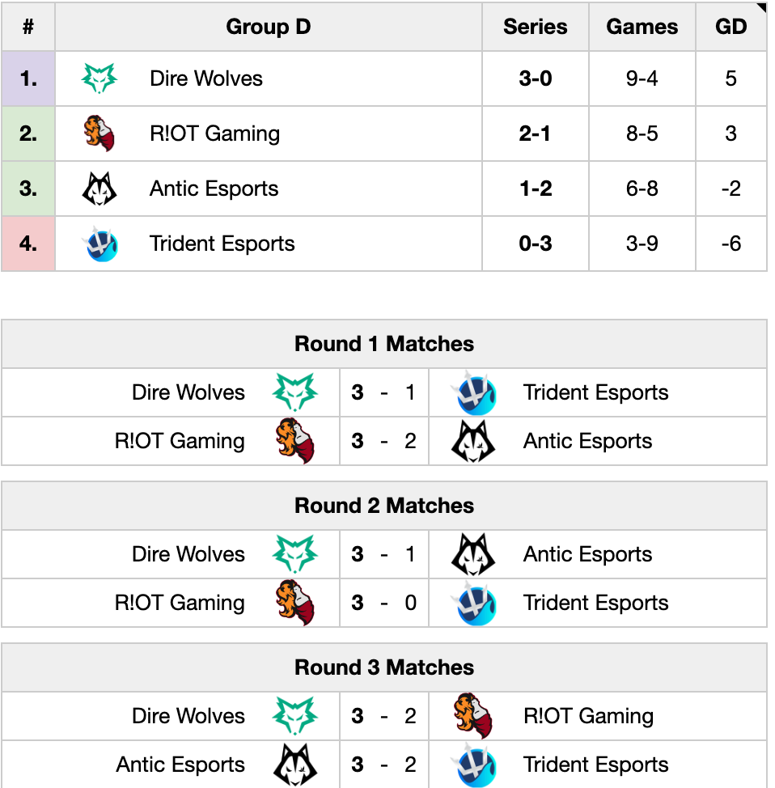Click Trident Esports logo in standings table
Screen dimensions: 775x788
(100, 244)
